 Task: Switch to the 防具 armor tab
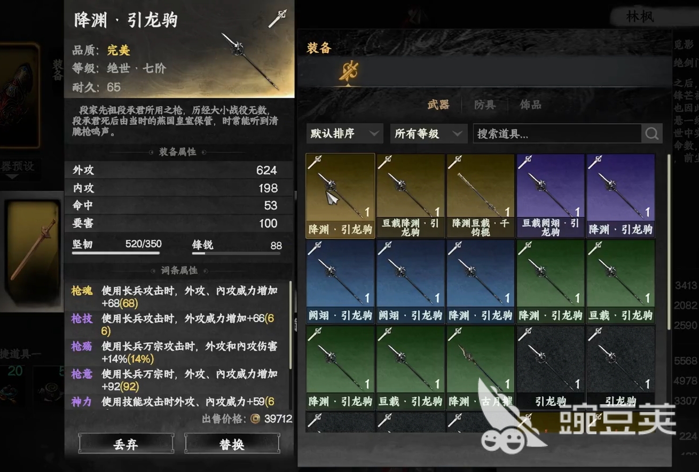coord(485,105)
